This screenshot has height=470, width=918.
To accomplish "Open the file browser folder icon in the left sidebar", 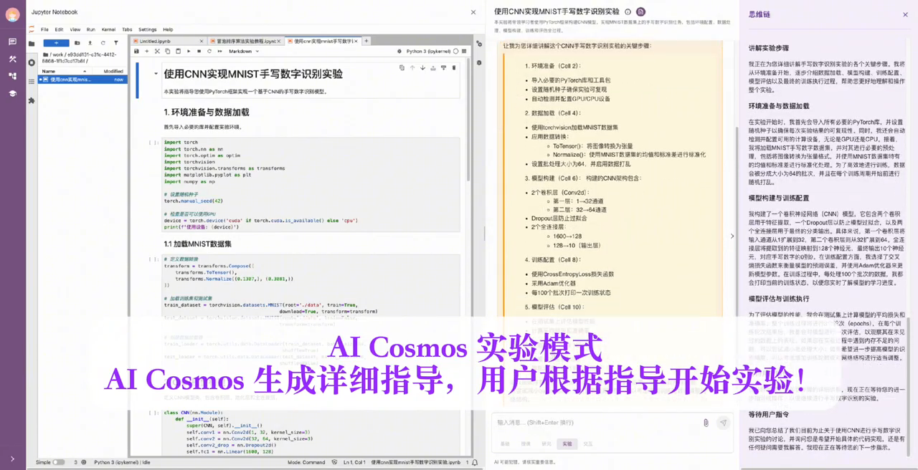I will click(x=32, y=44).
